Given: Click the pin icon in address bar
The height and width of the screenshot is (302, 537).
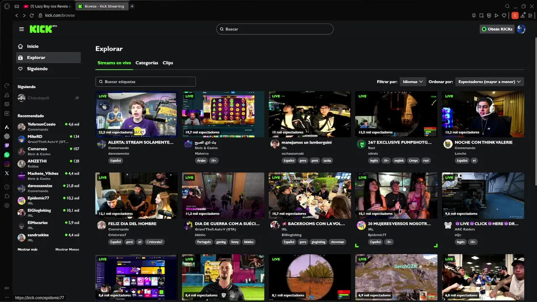Looking at the screenshot, I should tap(474, 16).
